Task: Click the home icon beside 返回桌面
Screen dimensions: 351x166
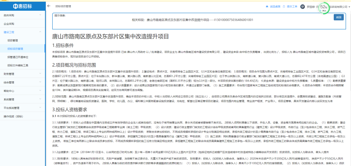Action: tap(267, 6)
